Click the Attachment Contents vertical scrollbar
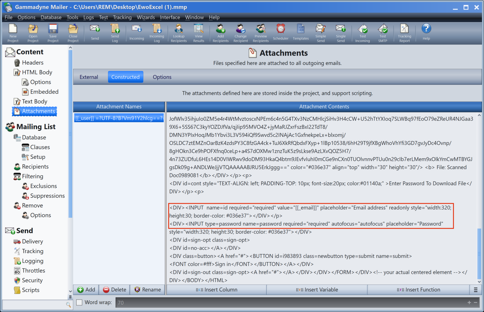 click(x=479, y=254)
